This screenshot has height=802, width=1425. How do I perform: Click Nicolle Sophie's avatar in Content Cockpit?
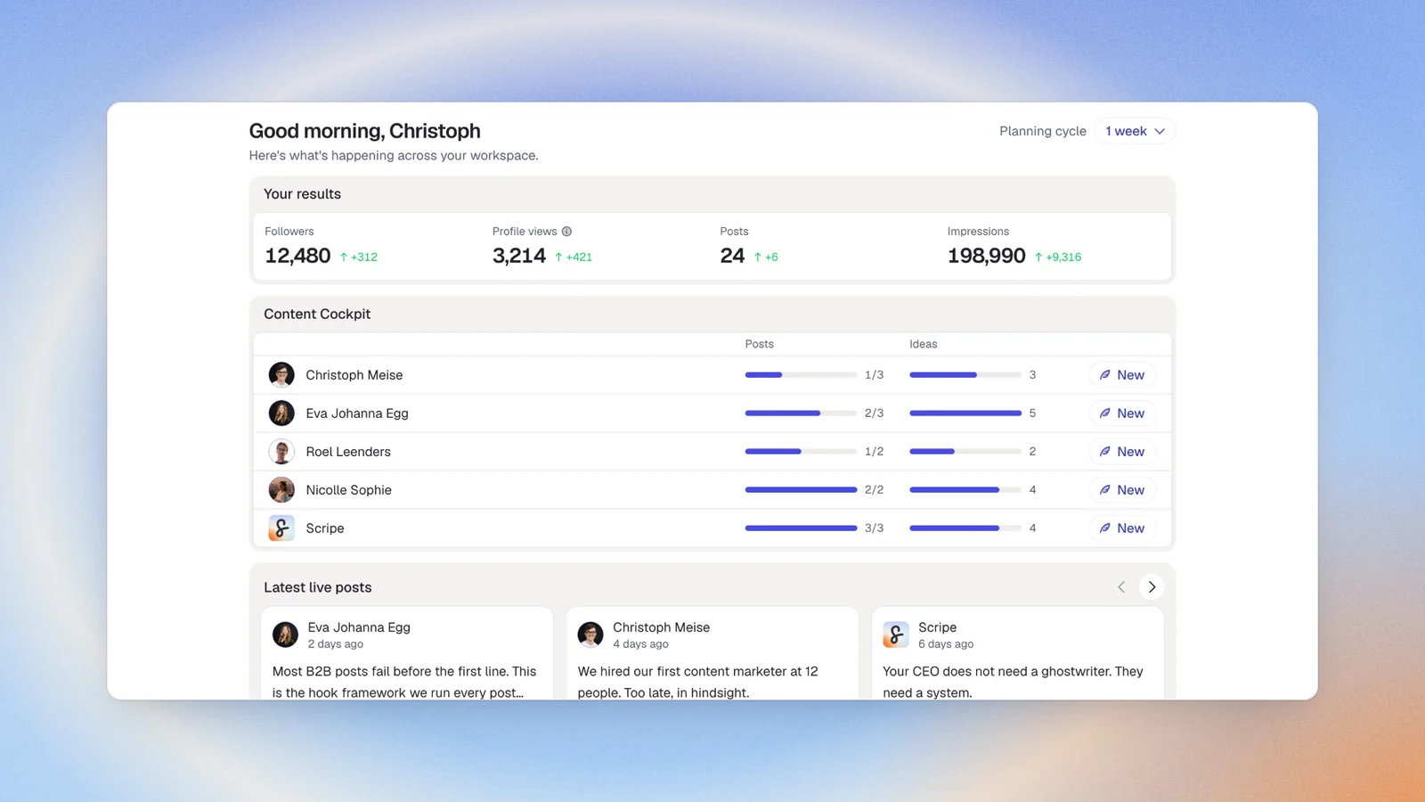[x=281, y=490]
